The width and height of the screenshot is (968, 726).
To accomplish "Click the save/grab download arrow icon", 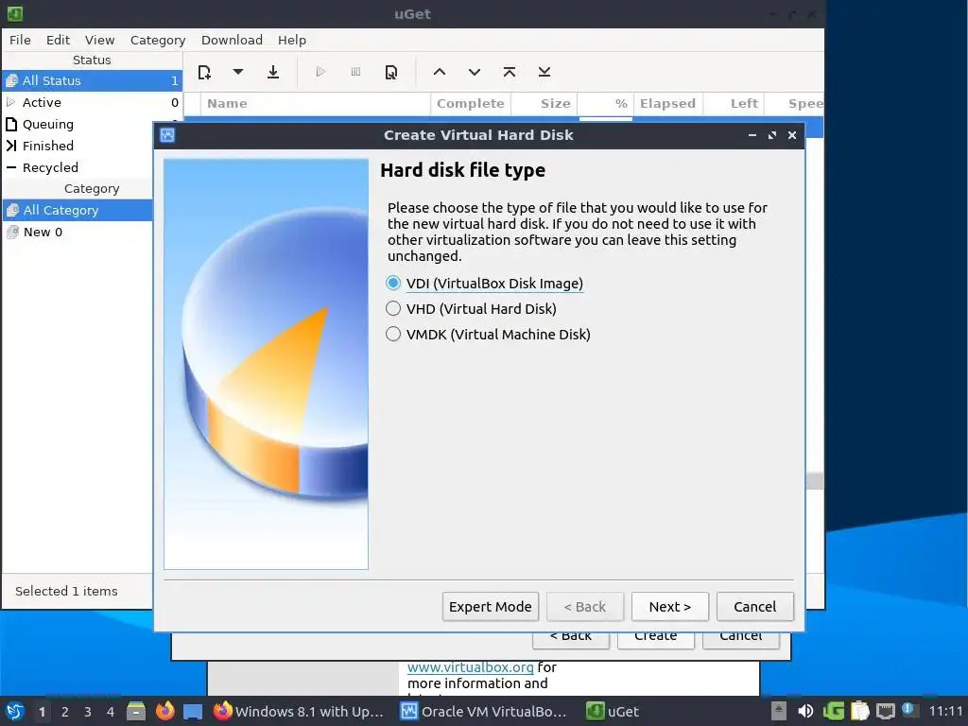I will coord(273,72).
